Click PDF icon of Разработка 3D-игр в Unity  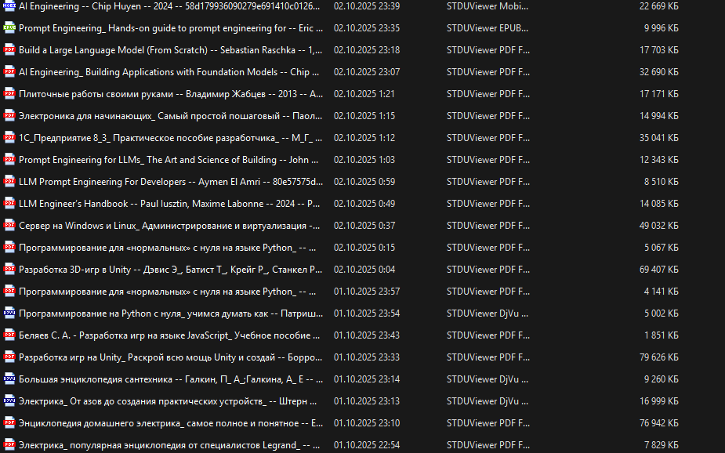point(9,270)
